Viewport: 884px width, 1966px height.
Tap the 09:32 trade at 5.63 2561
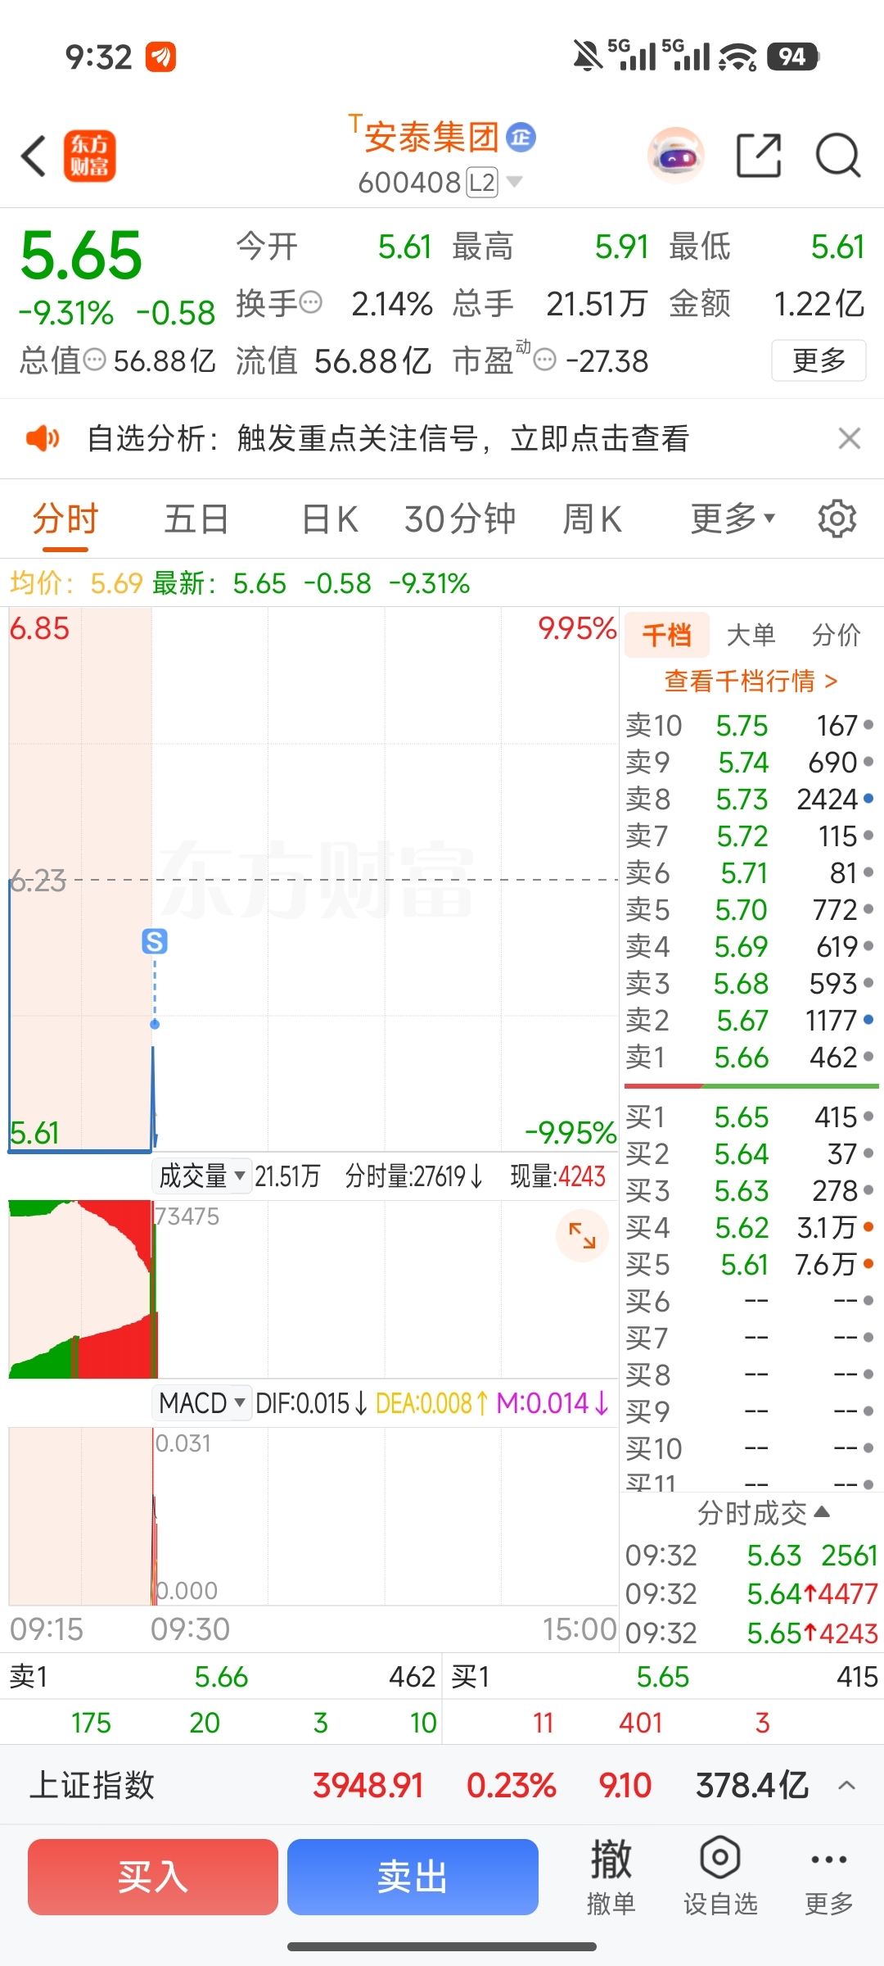click(751, 1555)
